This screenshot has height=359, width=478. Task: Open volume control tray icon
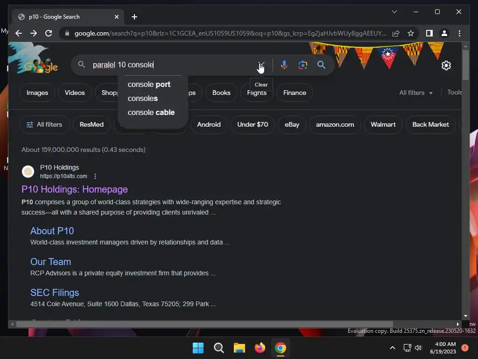(x=418, y=348)
